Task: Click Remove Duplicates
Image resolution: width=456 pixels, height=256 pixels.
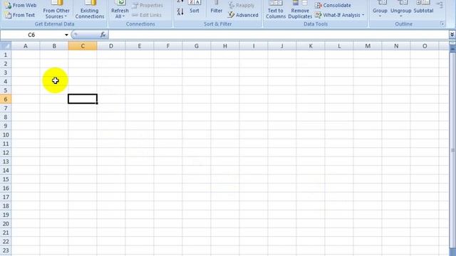Action: (x=300, y=11)
